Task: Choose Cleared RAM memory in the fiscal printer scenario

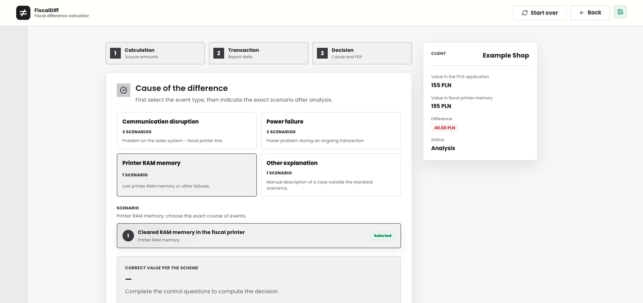Action: pos(259,236)
